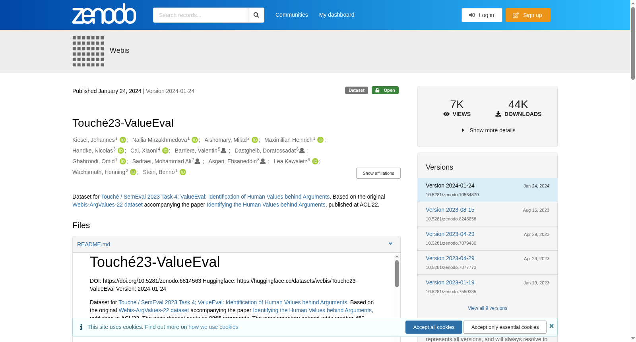
Task: Click Barriere, Valentin person icon
Action: (x=223, y=151)
